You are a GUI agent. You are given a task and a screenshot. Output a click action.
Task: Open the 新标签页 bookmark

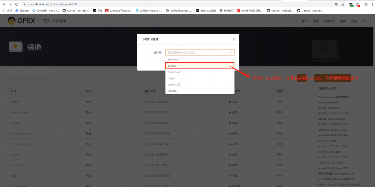pyautogui.click(x=227, y=11)
